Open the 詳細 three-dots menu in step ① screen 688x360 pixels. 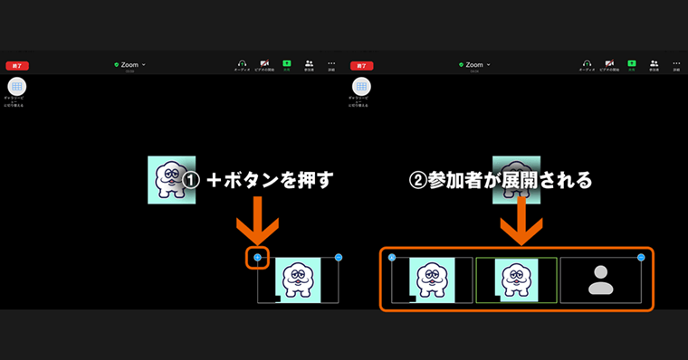[331, 66]
